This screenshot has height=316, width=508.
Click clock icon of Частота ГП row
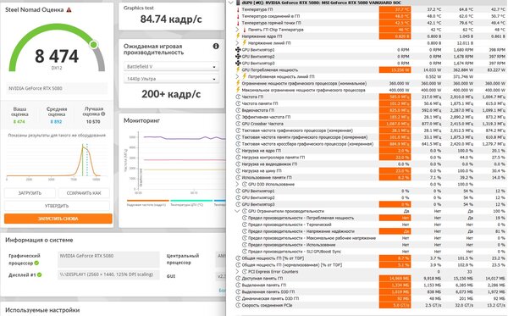tap(238, 97)
